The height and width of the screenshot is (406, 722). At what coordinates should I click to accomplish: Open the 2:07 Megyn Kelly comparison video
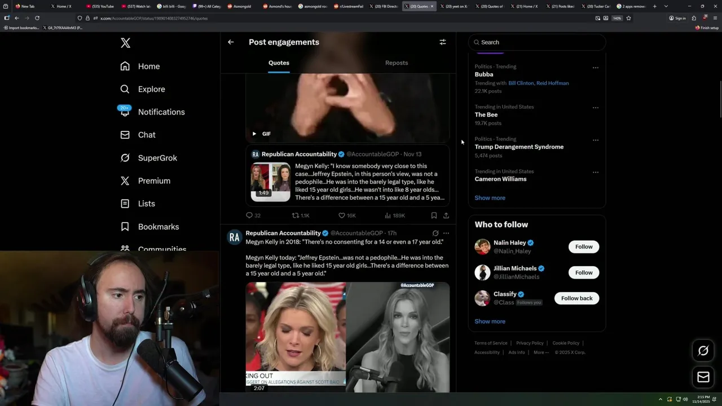point(347,337)
